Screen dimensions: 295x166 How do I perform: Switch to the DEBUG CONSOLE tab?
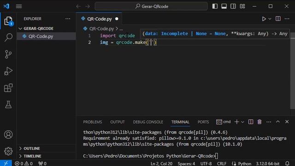[x=148, y=122]
